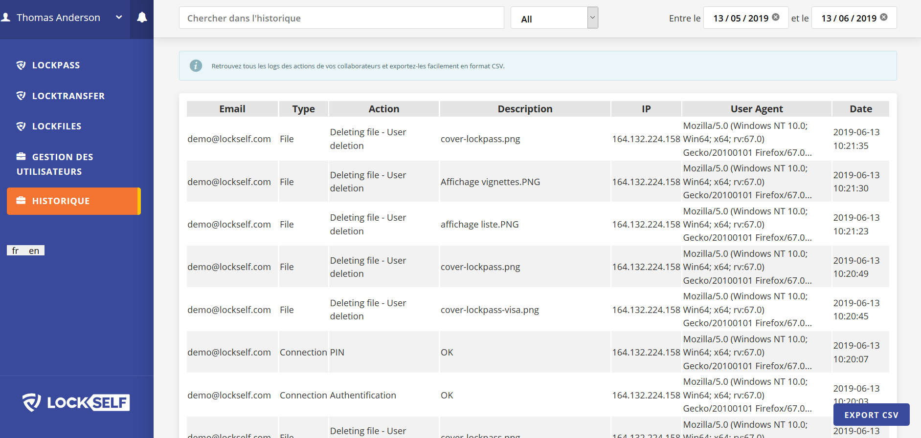
Task: Edit the start date field
Action: (740, 18)
